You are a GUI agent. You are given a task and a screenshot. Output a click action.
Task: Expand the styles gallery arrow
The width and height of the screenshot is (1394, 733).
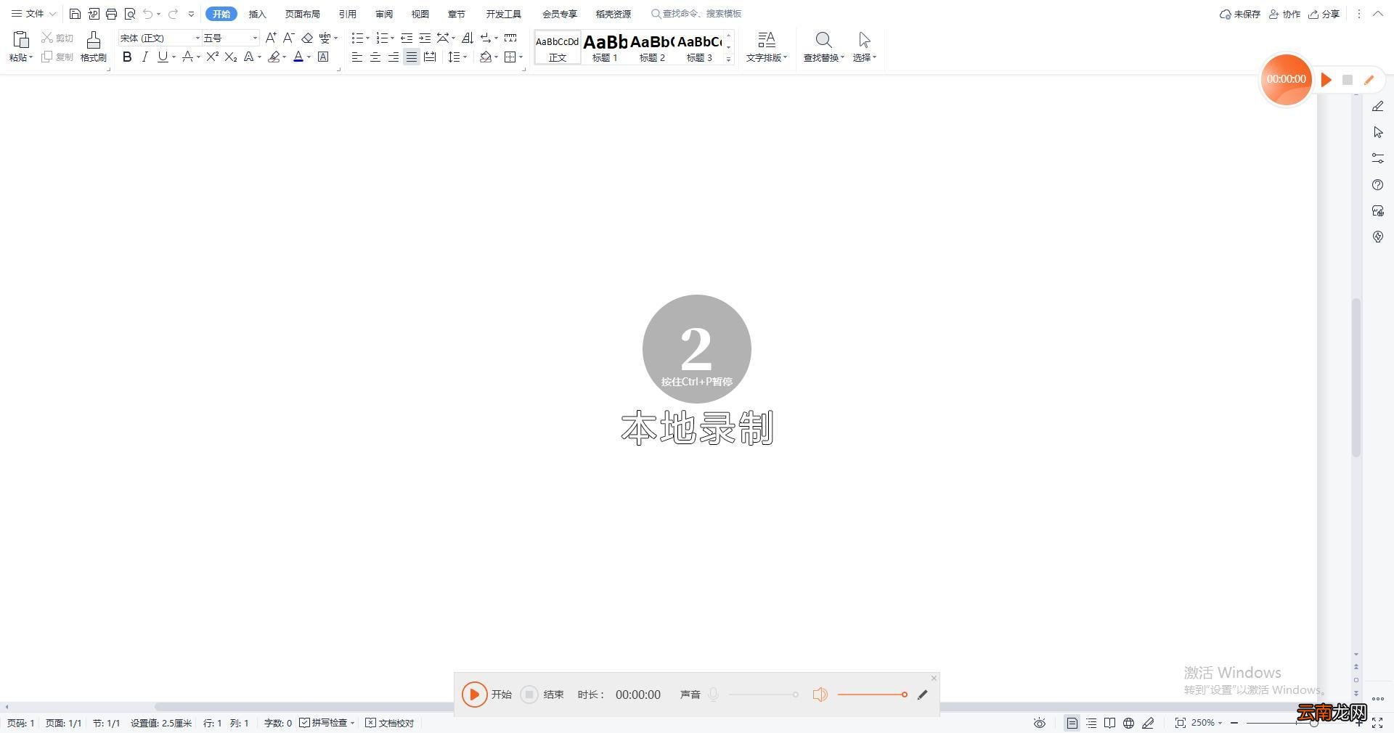728,60
